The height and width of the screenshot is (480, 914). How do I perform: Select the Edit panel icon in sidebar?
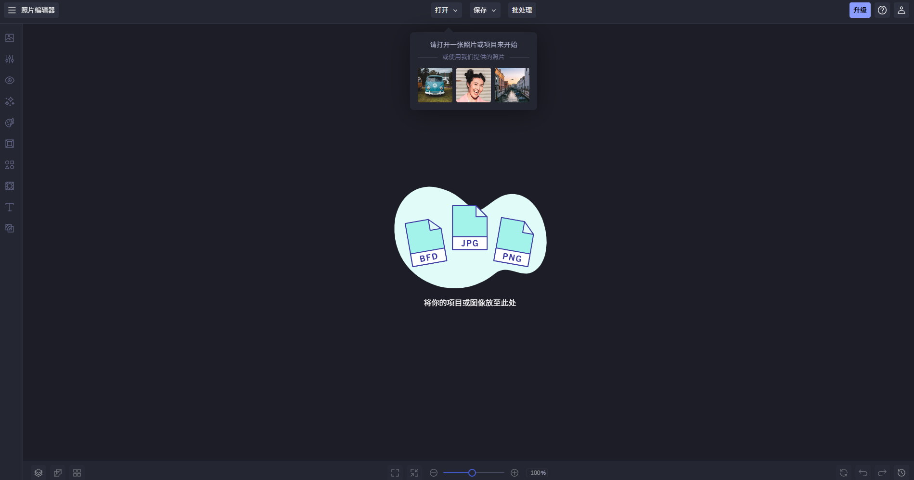click(x=9, y=38)
